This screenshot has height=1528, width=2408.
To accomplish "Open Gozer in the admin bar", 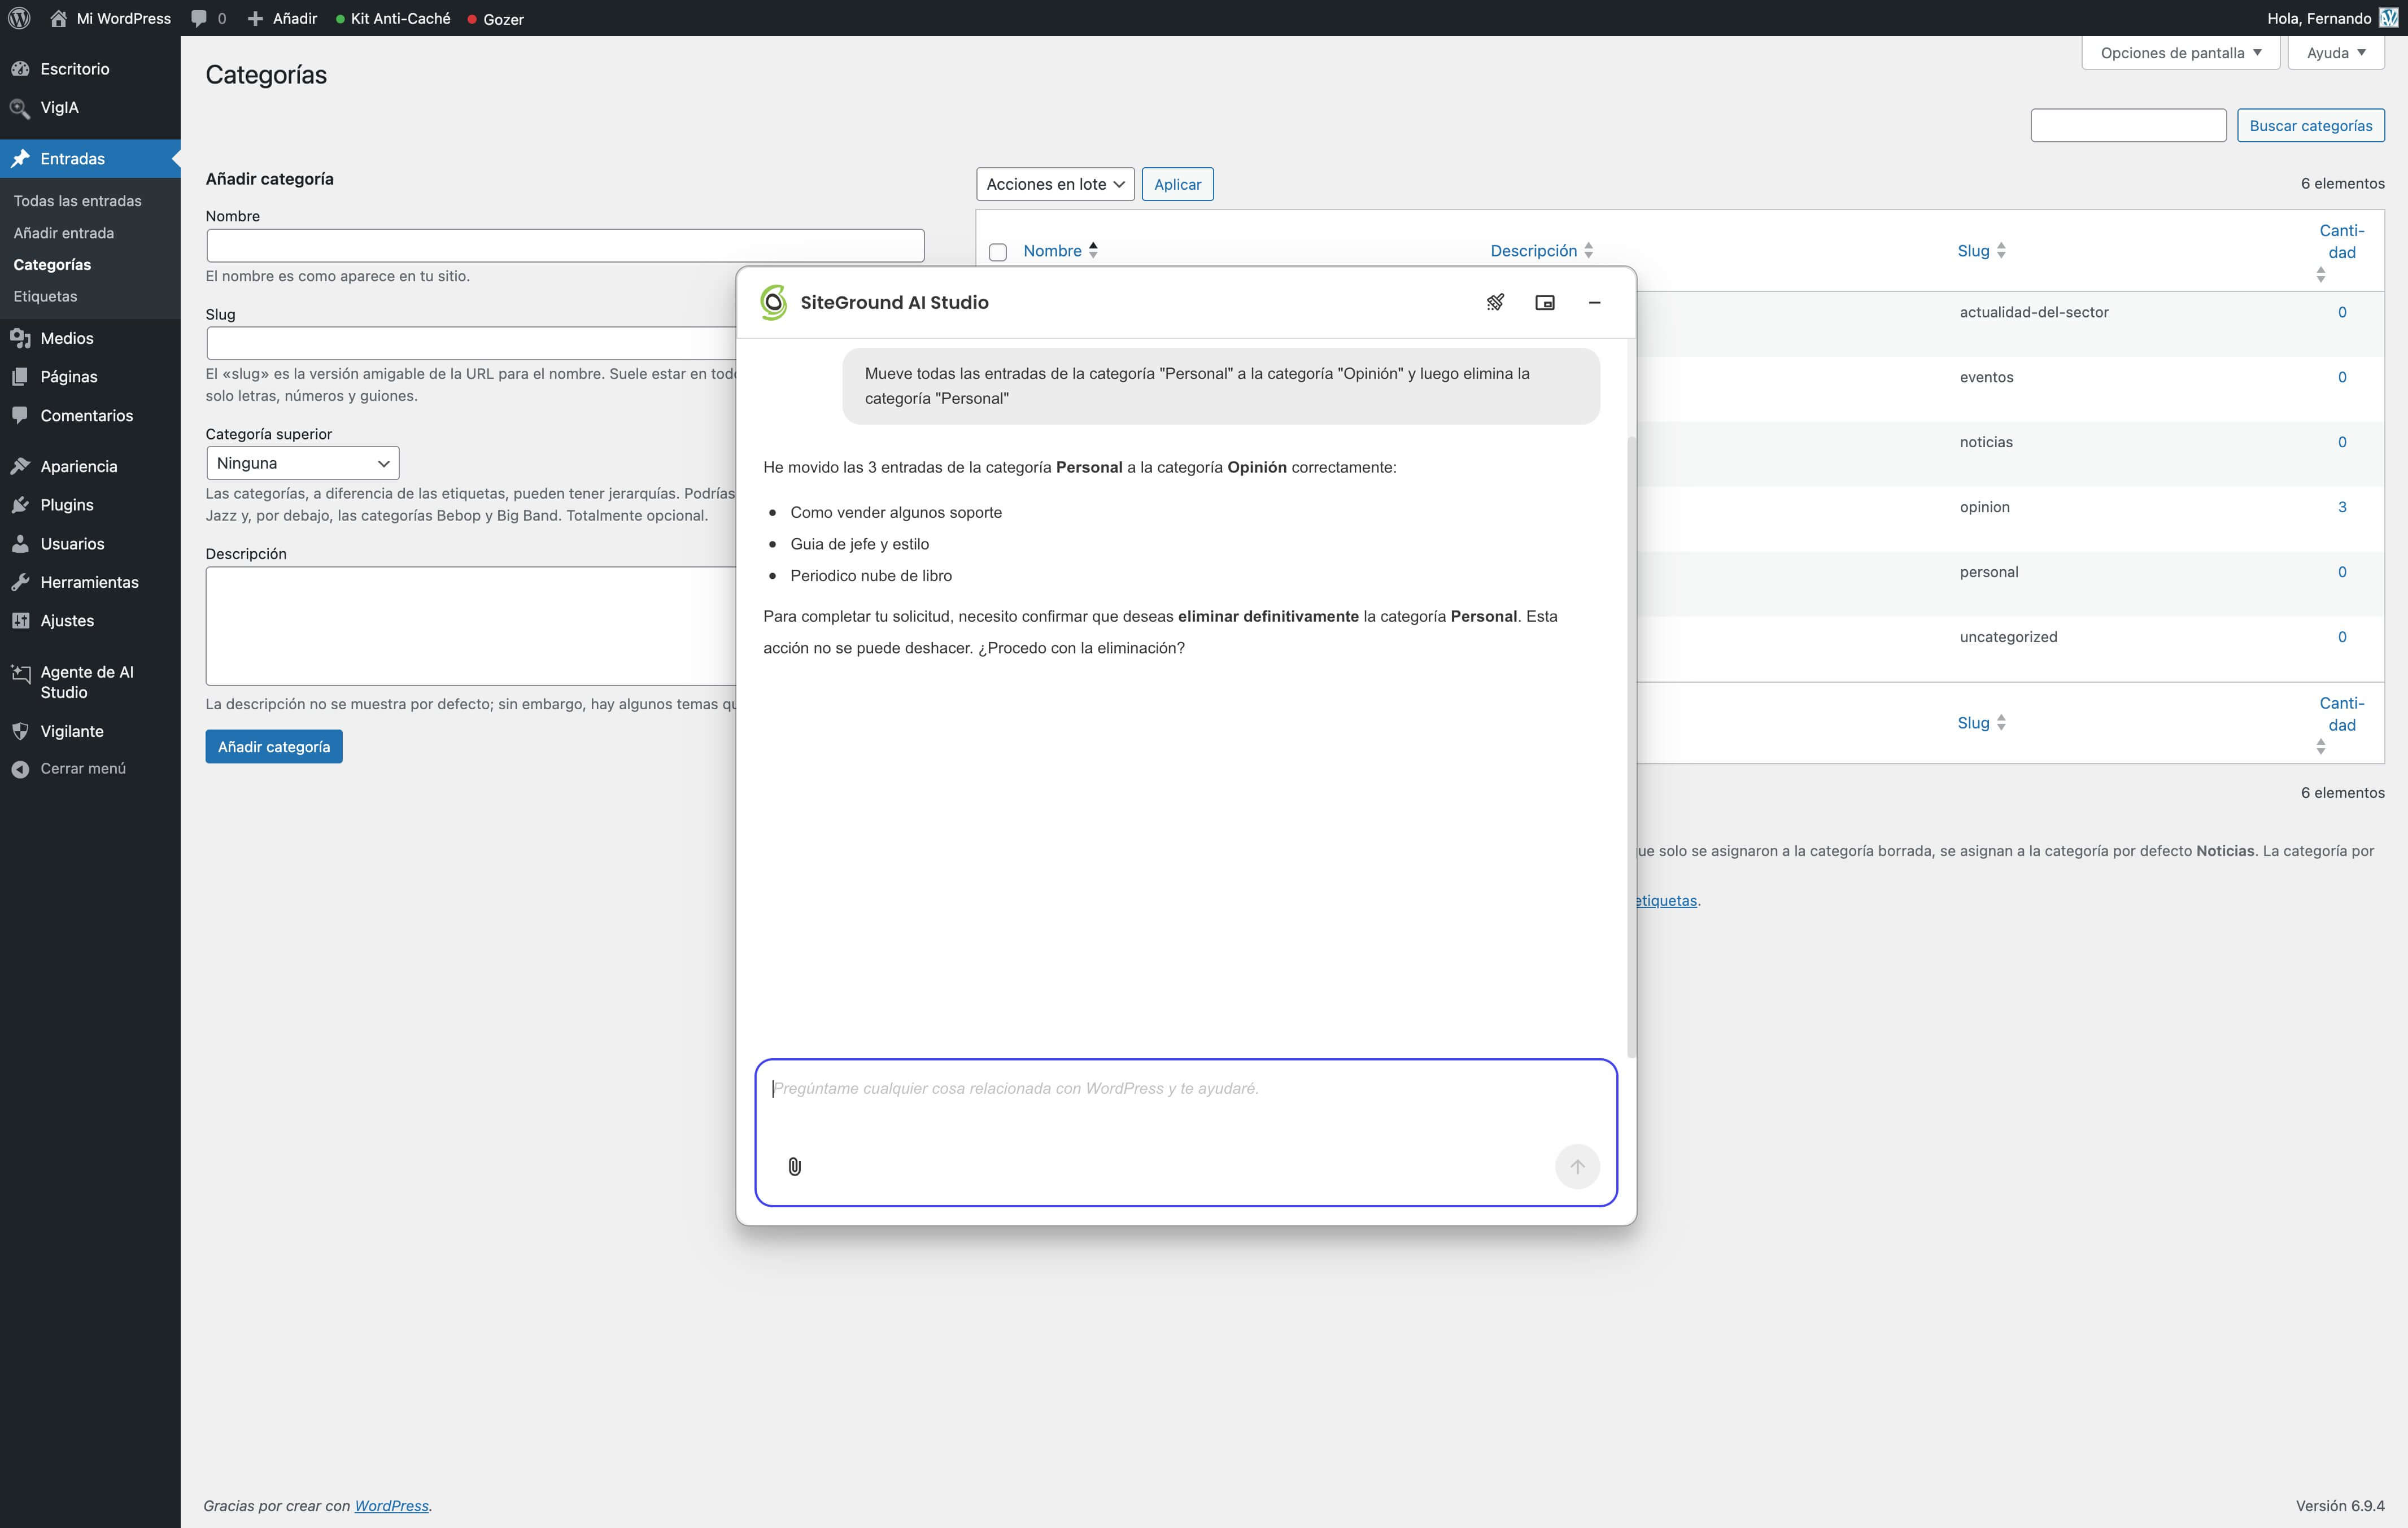I will [x=495, y=18].
